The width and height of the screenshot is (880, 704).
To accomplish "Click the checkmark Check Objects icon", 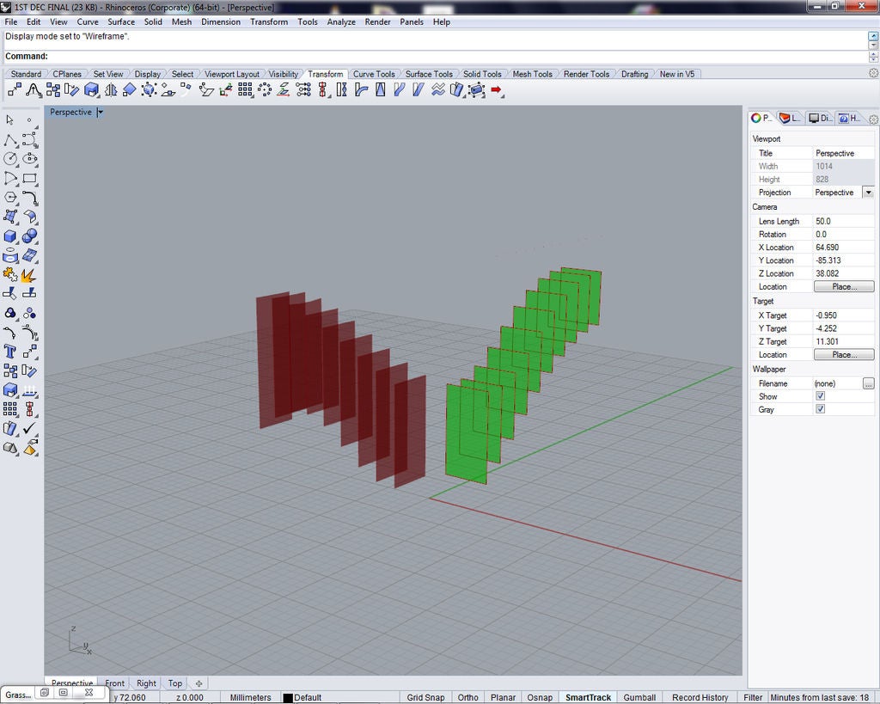I will [x=30, y=428].
